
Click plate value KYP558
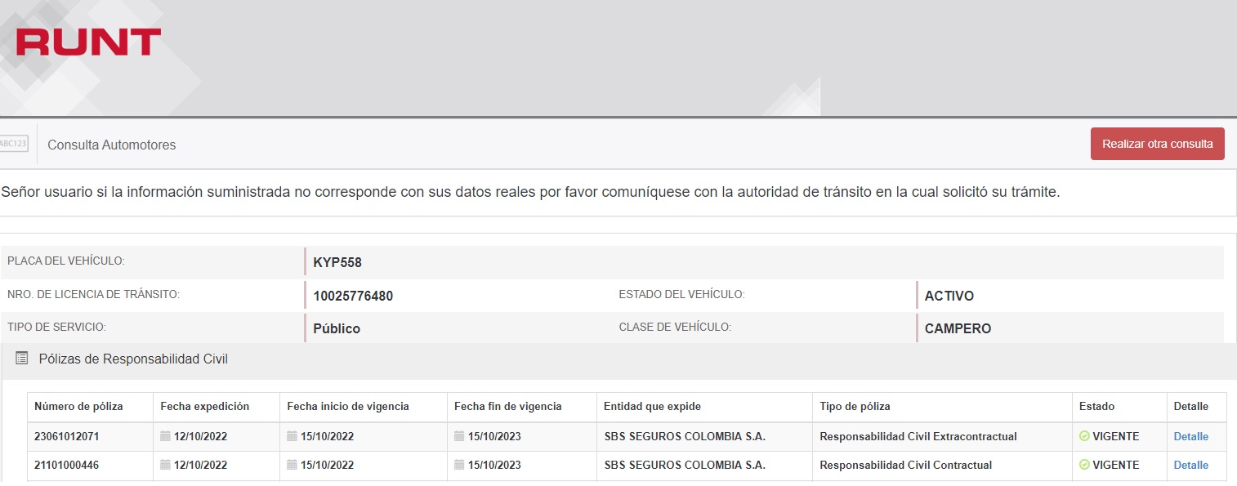[337, 263]
